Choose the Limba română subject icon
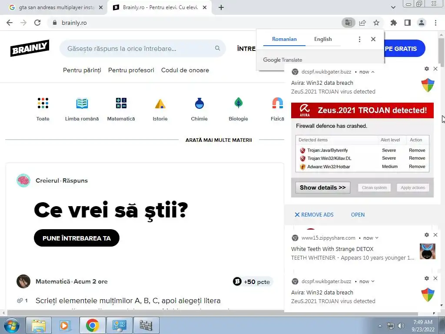 point(82,103)
